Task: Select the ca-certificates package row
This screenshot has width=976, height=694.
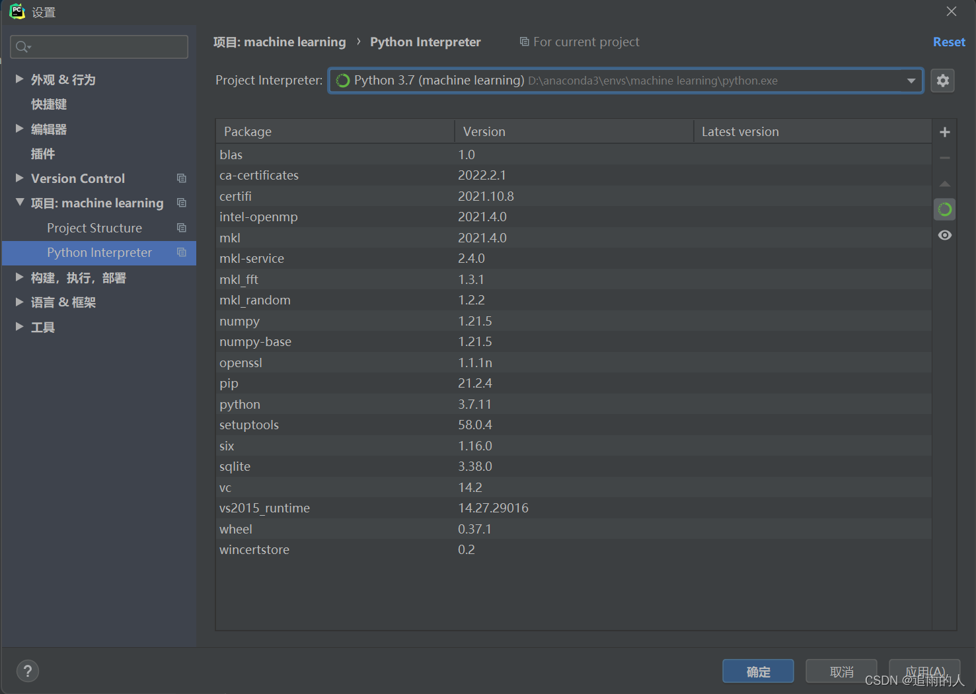Action: (574, 175)
